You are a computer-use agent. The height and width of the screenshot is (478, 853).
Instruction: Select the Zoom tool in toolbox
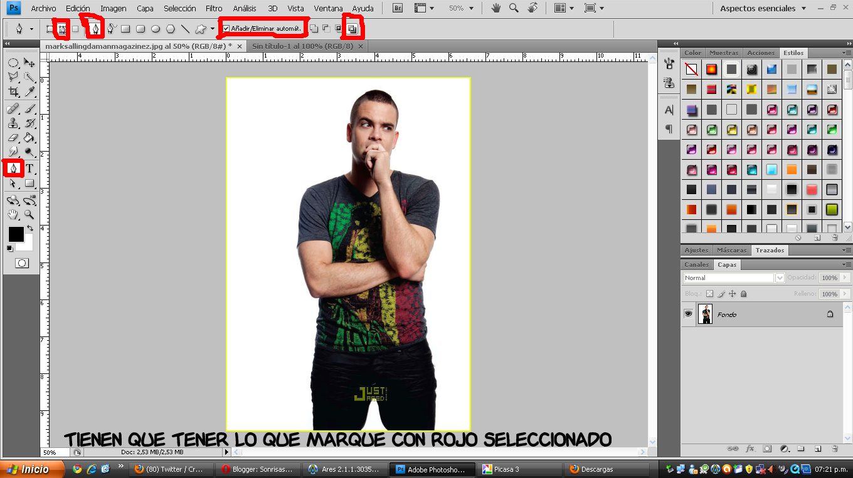click(x=29, y=215)
